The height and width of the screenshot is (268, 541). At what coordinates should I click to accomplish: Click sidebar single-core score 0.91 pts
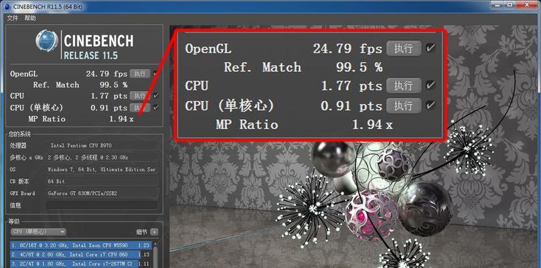(109, 108)
